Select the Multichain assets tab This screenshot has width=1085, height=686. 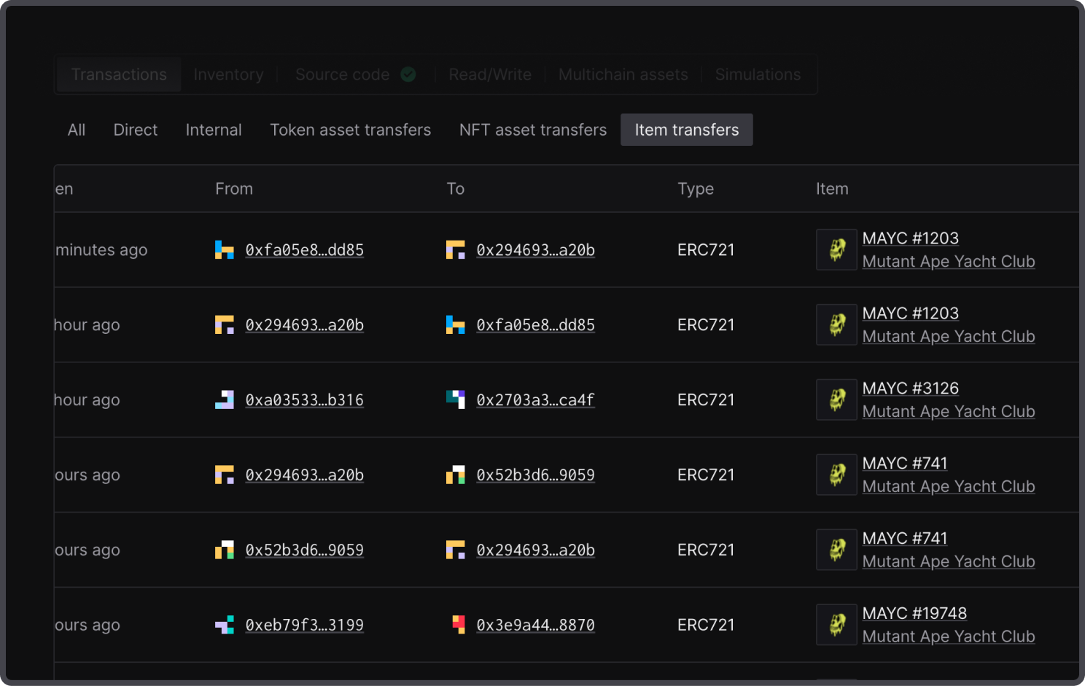coord(623,74)
